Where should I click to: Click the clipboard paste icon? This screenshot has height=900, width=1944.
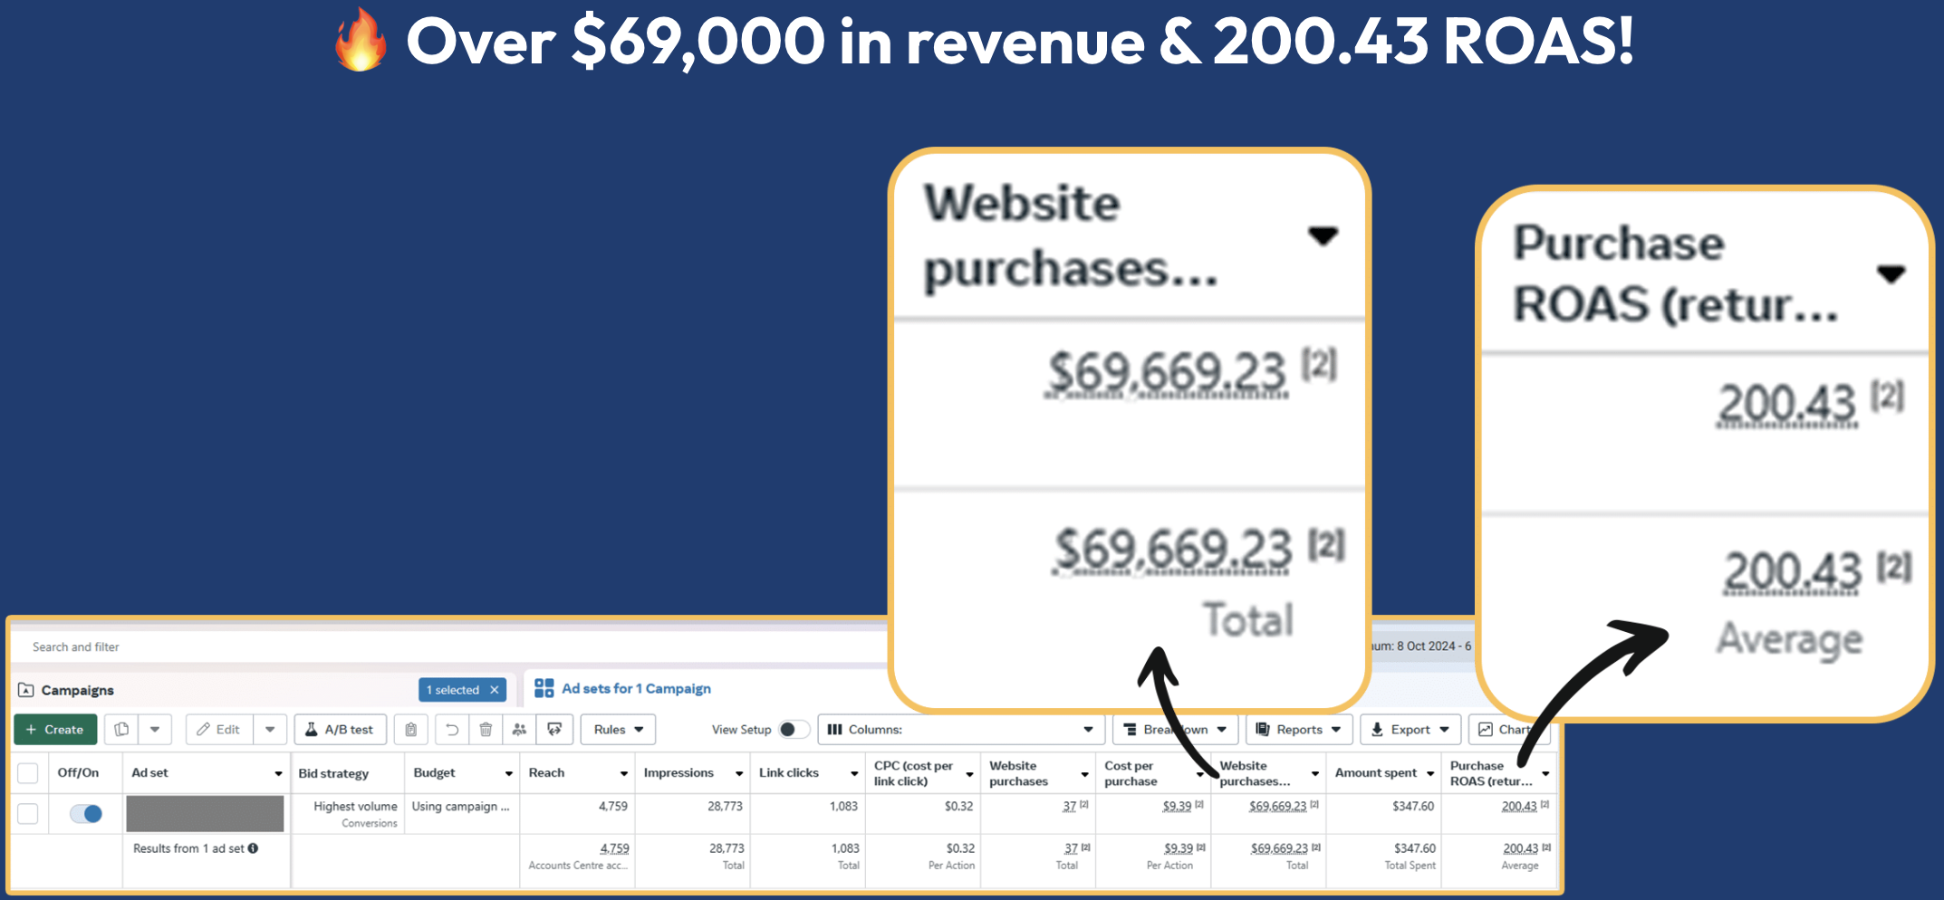click(411, 730)
